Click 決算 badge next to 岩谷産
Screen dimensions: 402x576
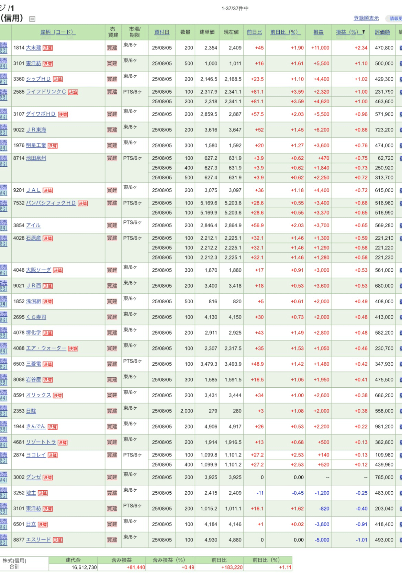point(48,380)
